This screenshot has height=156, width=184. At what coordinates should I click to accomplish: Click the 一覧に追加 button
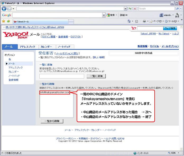pos(96,76)
